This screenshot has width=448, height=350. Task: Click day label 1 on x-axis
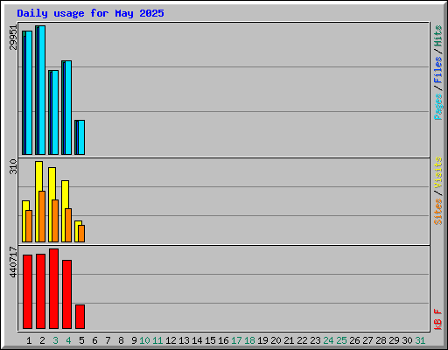coord(29,340)
